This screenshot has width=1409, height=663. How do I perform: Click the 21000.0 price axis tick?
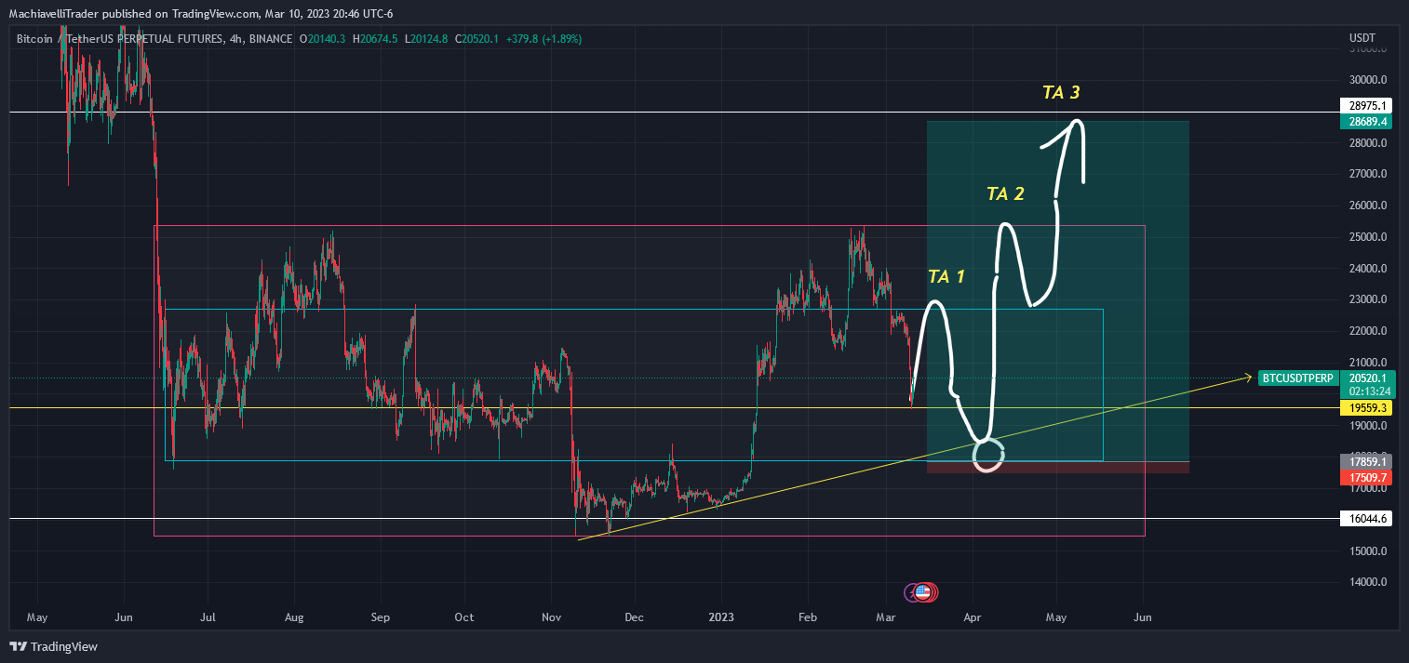pos(1366,363)
